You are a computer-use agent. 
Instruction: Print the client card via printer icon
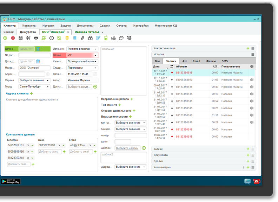36,38
